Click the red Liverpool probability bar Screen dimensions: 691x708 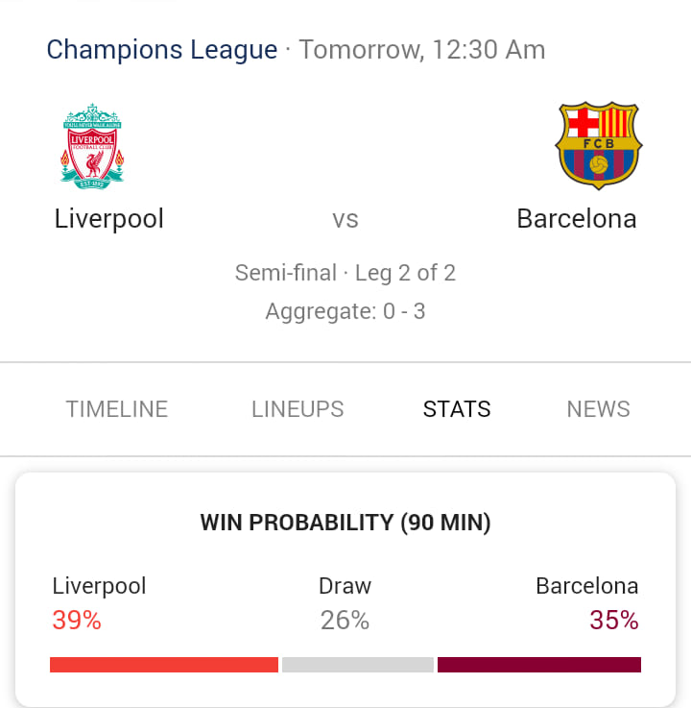164,665
